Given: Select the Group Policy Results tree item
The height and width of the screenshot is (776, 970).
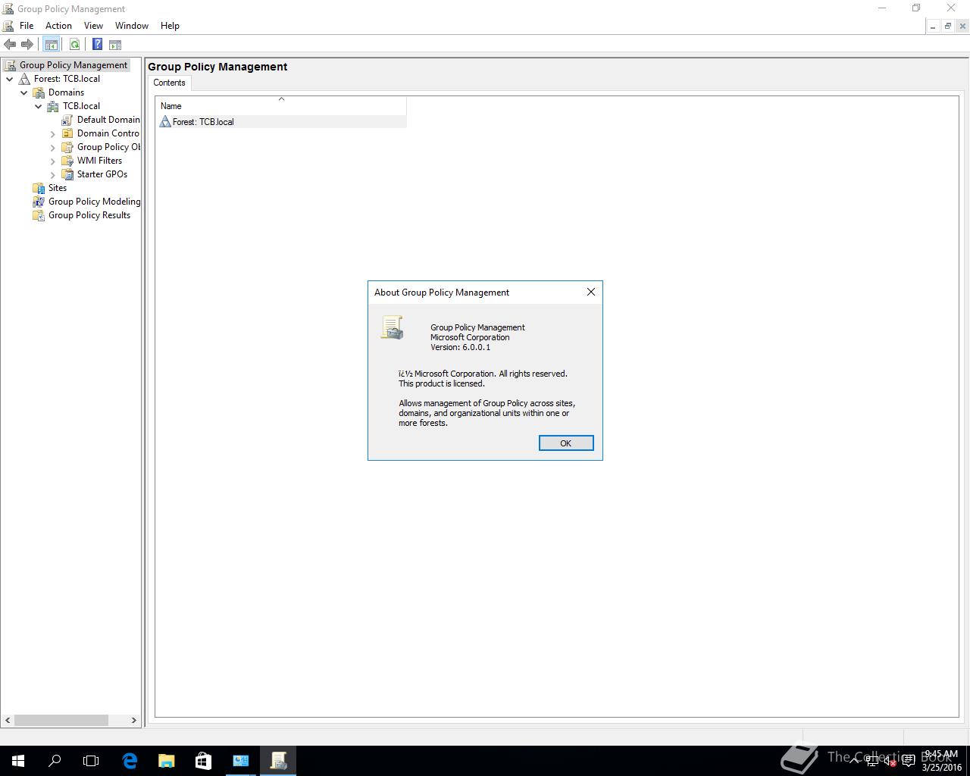Looking at the screenshot, I should pyautogui.click(x=89, y=215).
